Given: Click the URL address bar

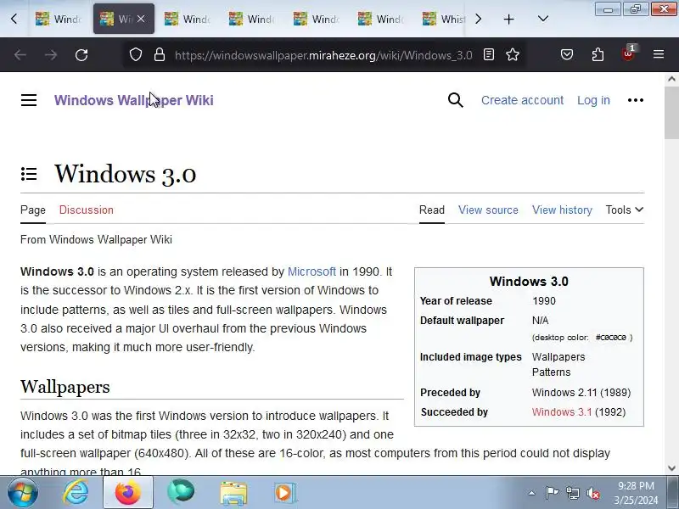Looking at the screenshot, I should 323,55.
